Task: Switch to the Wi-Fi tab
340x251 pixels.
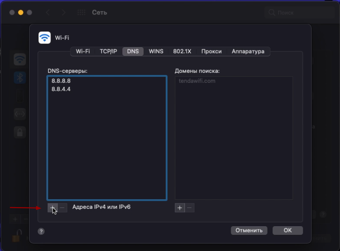Action: [x=83, y=51]
